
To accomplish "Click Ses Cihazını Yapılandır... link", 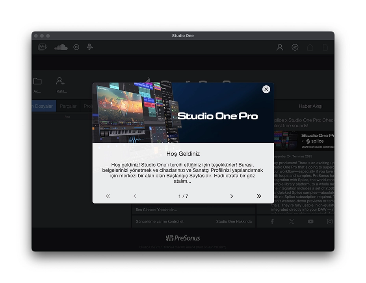I will pyautogui.click(x=156, y=209).
